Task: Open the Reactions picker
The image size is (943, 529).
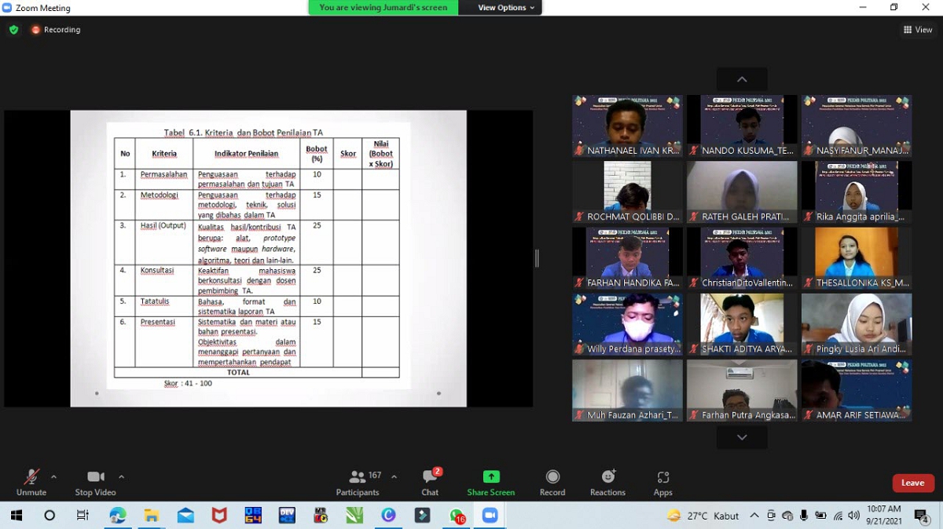Action: [x=607, y=477]
